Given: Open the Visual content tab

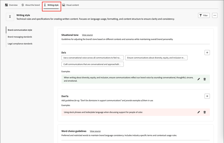Looking at the screenshot, I should [70, 5].
